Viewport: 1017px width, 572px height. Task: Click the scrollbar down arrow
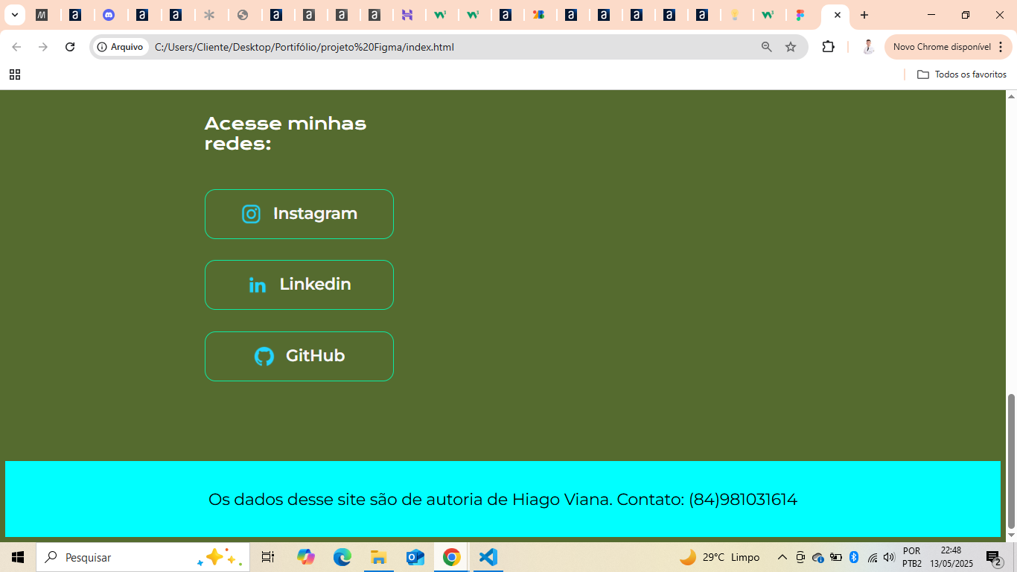(1011, 536)
